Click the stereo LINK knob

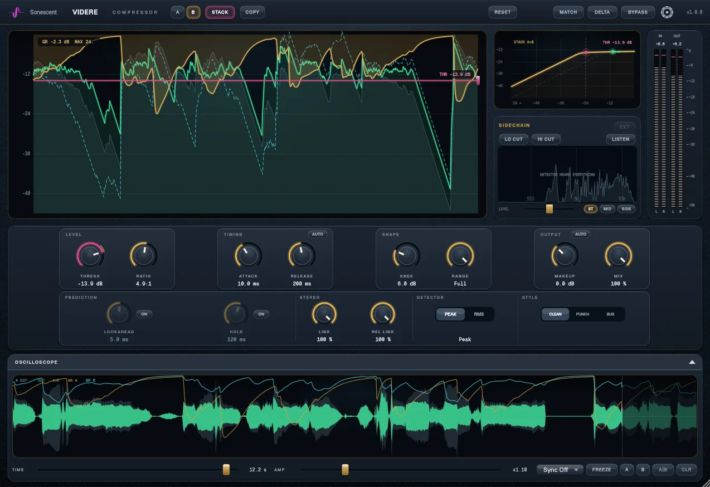(324, 314)
